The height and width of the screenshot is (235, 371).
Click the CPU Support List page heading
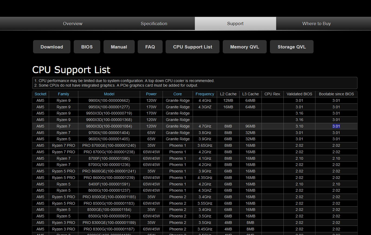[x=71, y=70]
